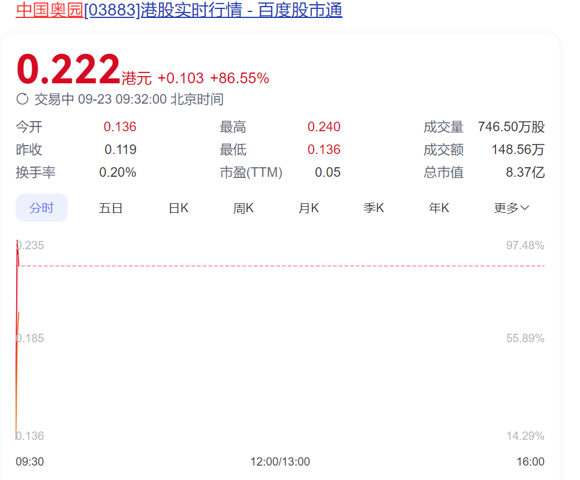Click the 市盈(TTM) label

point(251,173)
